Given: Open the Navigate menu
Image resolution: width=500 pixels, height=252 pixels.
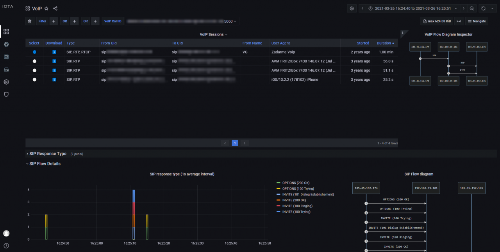Looking at the screenshot, I should (x=477, y=21).
